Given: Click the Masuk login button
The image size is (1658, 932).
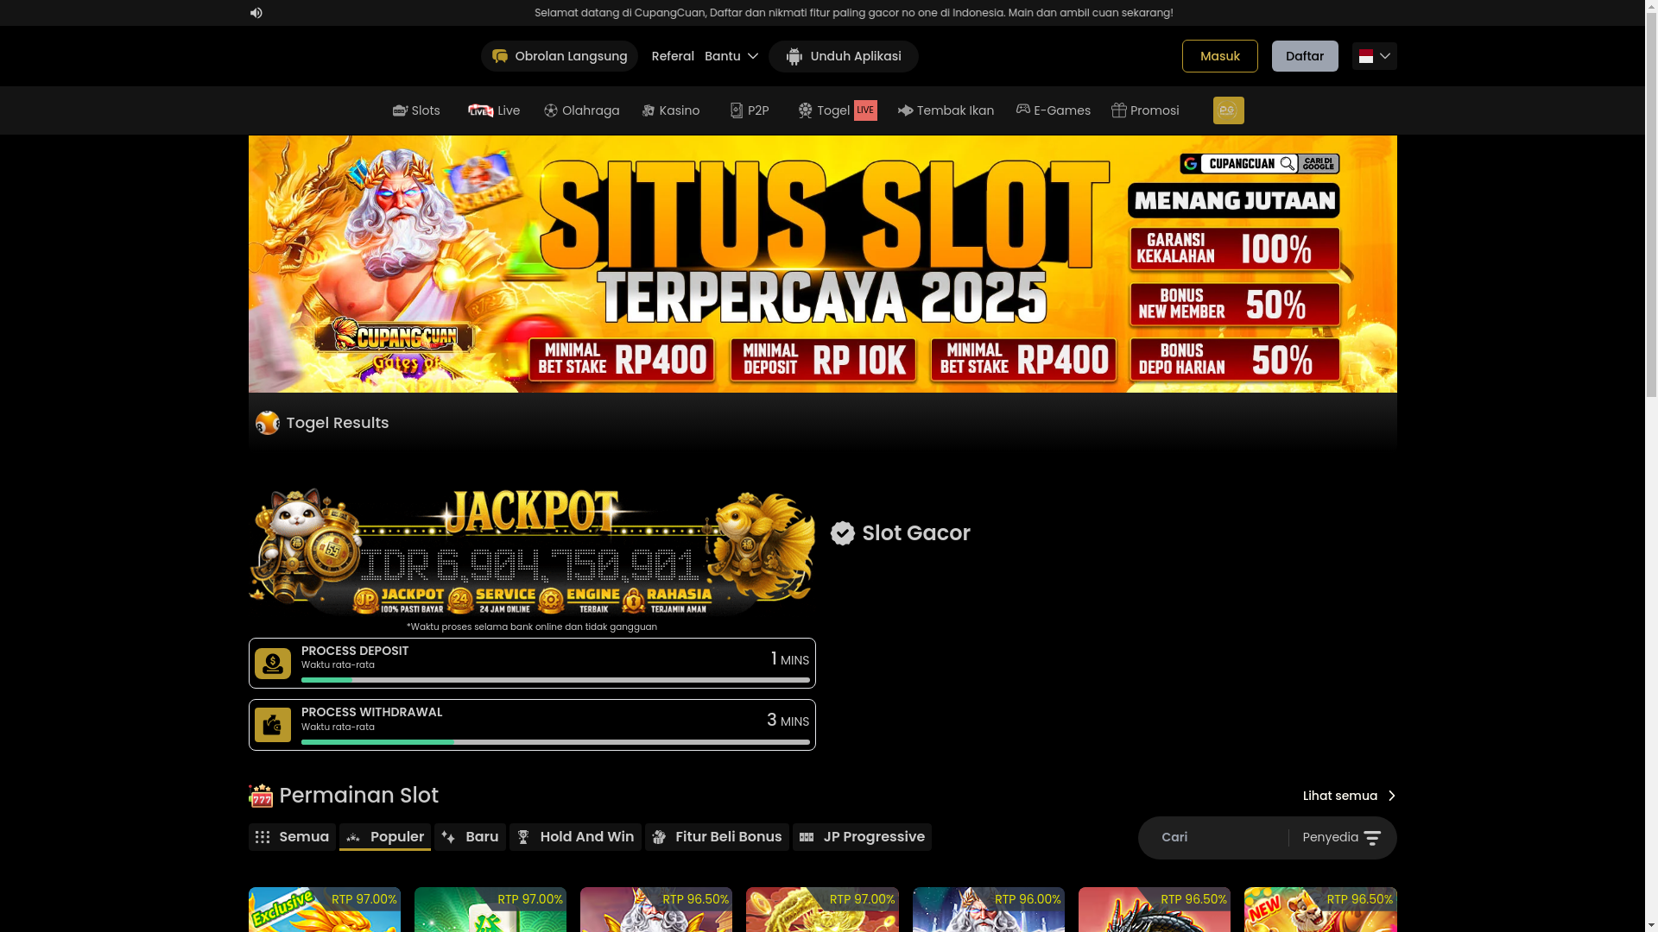Looking at the screenshot, I should [1220, 56].
